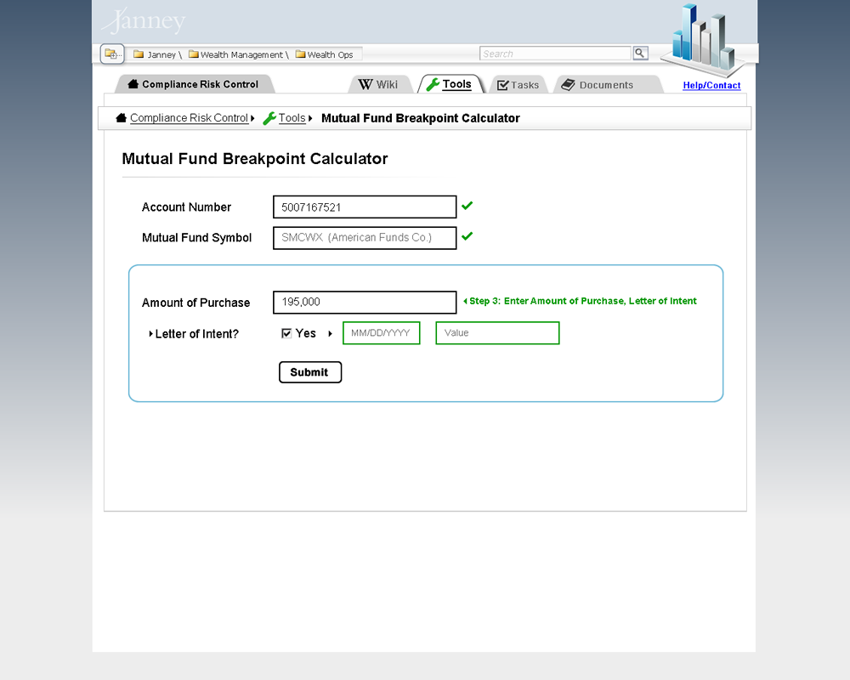Click the Amount of Purchase field
The width and height of the screenshot is (850, 680).
pos(365,302)
